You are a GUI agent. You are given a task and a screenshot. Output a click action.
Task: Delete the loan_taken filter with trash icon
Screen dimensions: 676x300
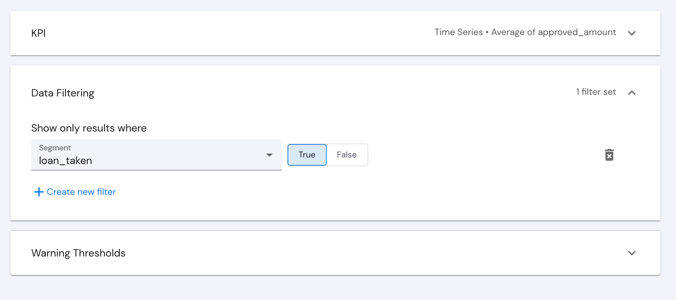pyautogui.click(x=609, y=155)
